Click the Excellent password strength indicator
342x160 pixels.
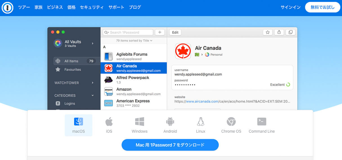coord(280,85)
